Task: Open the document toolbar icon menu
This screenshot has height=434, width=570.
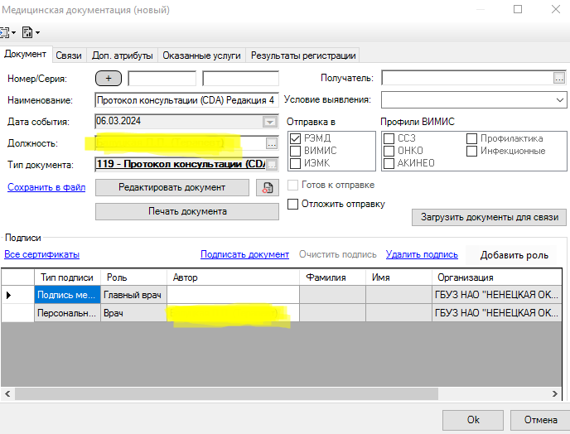Action: click(30, 32)
